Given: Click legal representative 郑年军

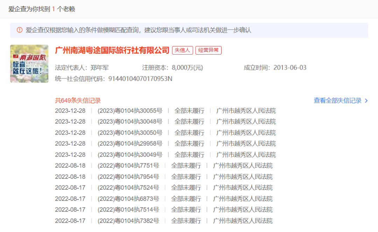Looking at the screenshot, I should (x=99, y=68).
